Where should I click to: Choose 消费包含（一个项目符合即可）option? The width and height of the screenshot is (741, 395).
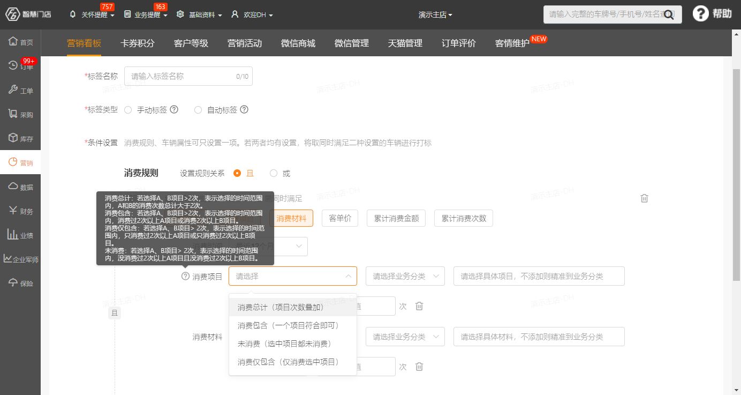(293, 325)
